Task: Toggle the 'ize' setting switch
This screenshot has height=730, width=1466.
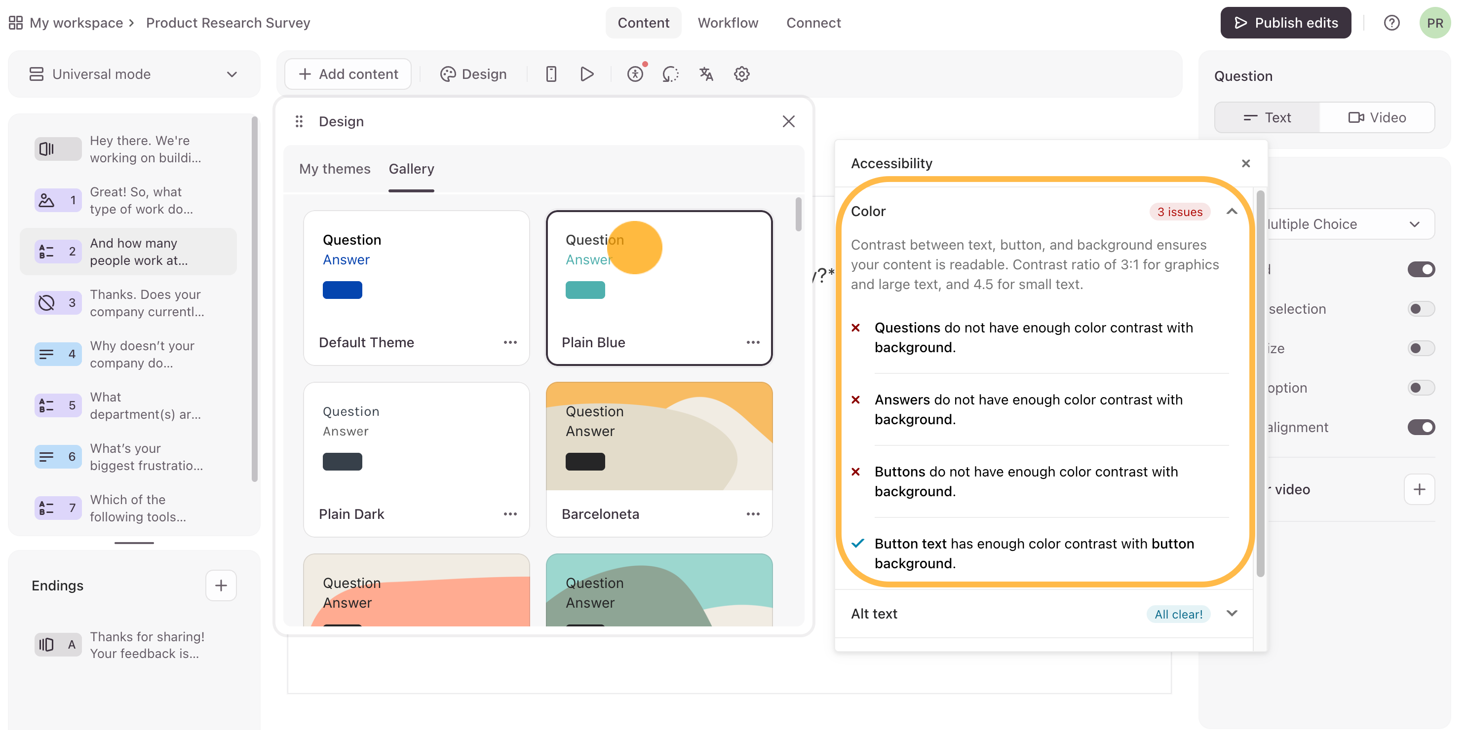Action: click(1421, 348)
